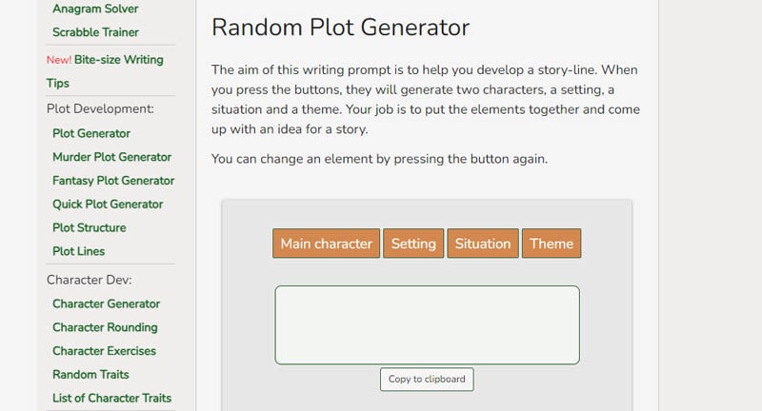Click the Situation button
Image resolution: width=762 pixels, height=411 pixels.
pyautogui.click(x=483, y=244)
